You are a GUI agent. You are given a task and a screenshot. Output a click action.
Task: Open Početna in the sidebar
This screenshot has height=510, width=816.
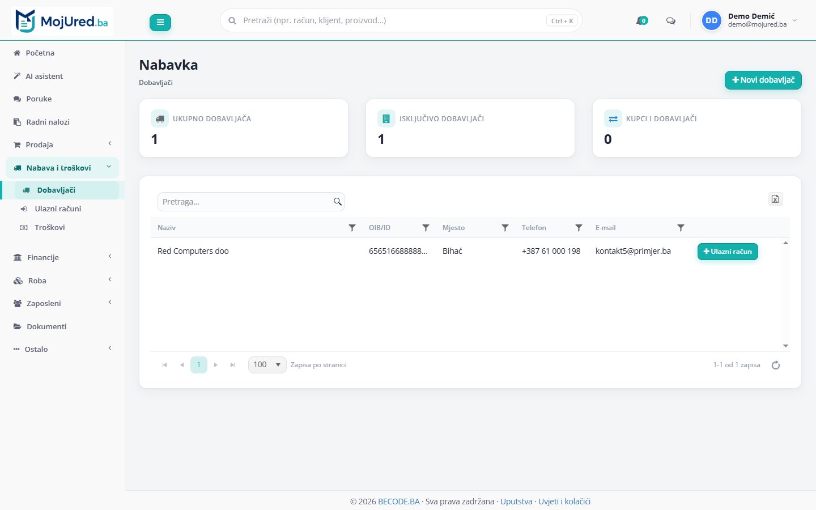tap(62, 53)
